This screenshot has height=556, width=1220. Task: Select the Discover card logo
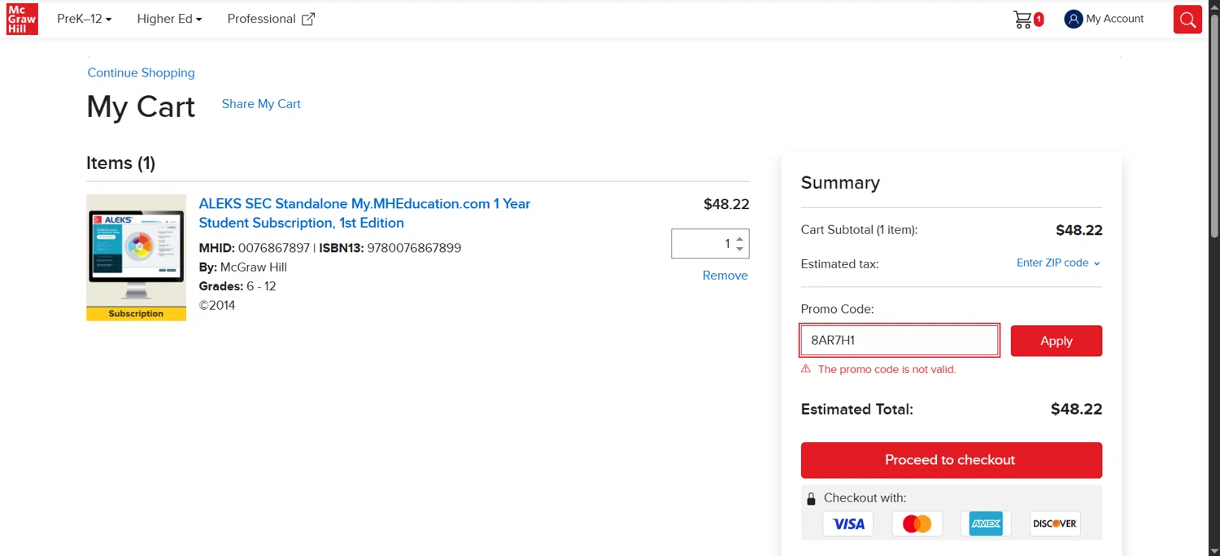[1055, 523]
